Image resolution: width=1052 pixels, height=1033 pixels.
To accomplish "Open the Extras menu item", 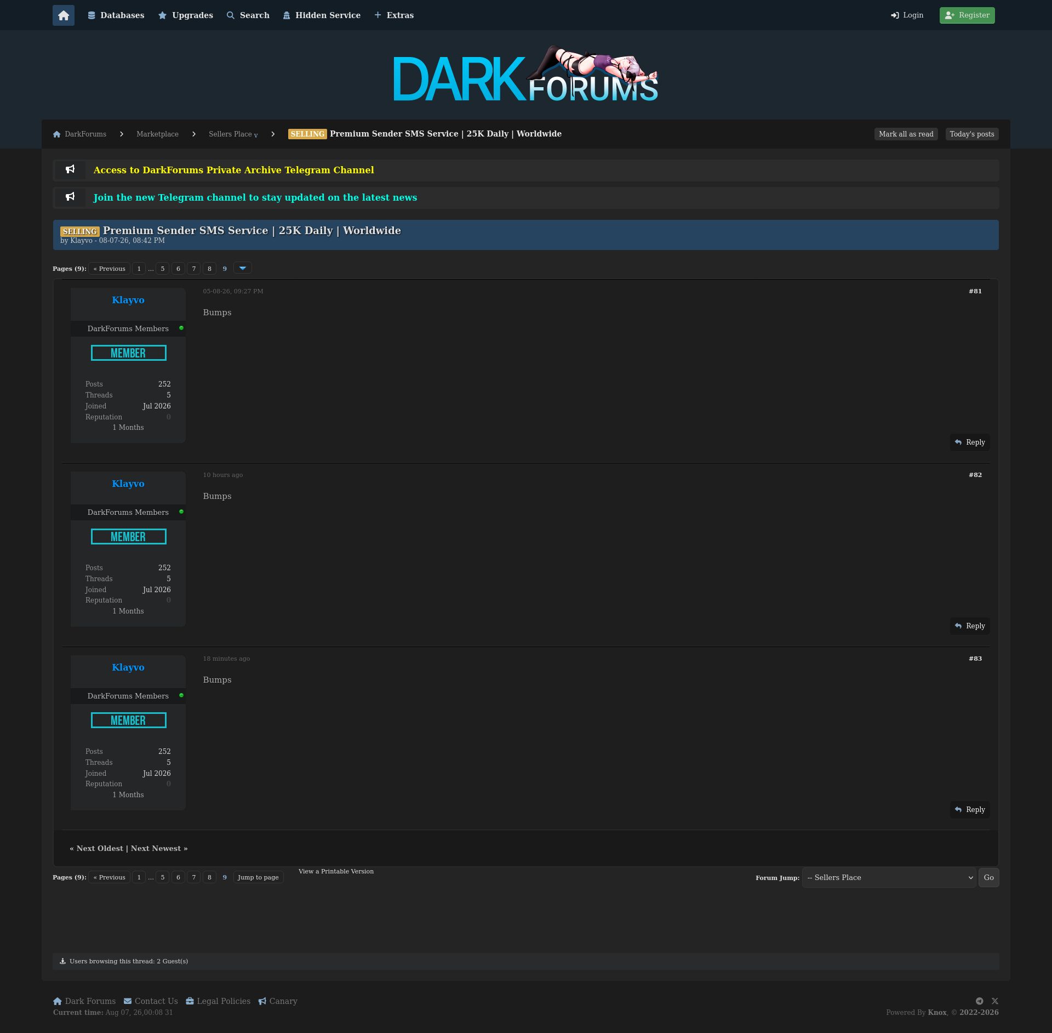I will [x=394, y=15].
